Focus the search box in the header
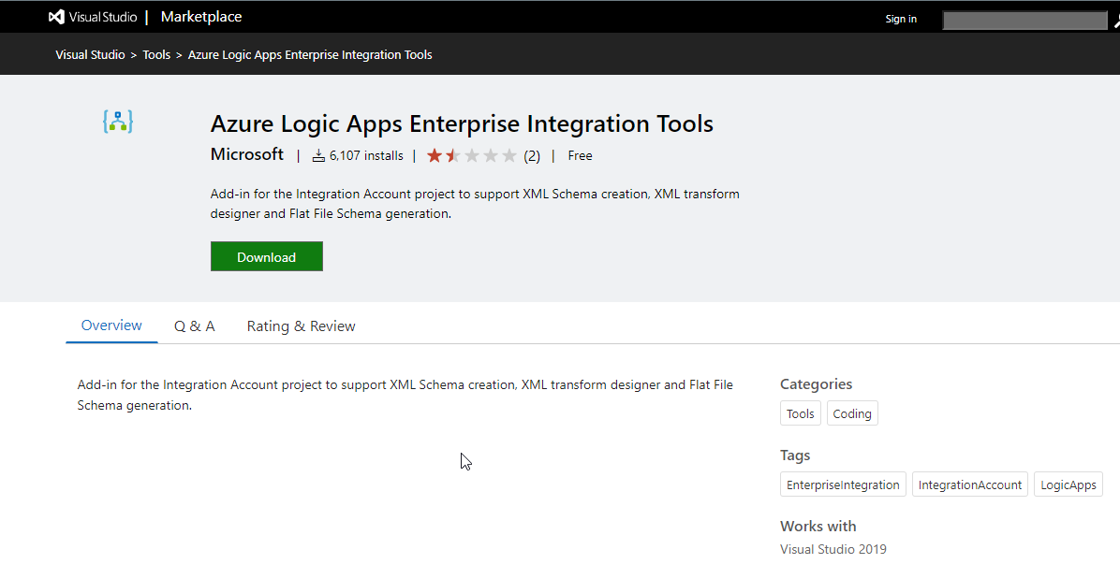 click(1024, 20)
